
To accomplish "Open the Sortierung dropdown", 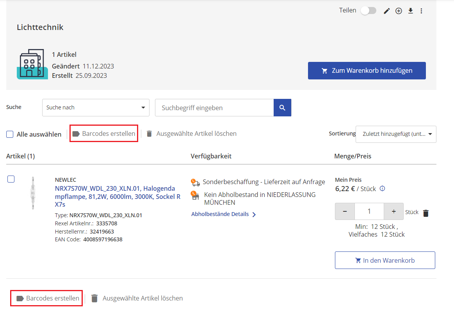I will [396, 134].
